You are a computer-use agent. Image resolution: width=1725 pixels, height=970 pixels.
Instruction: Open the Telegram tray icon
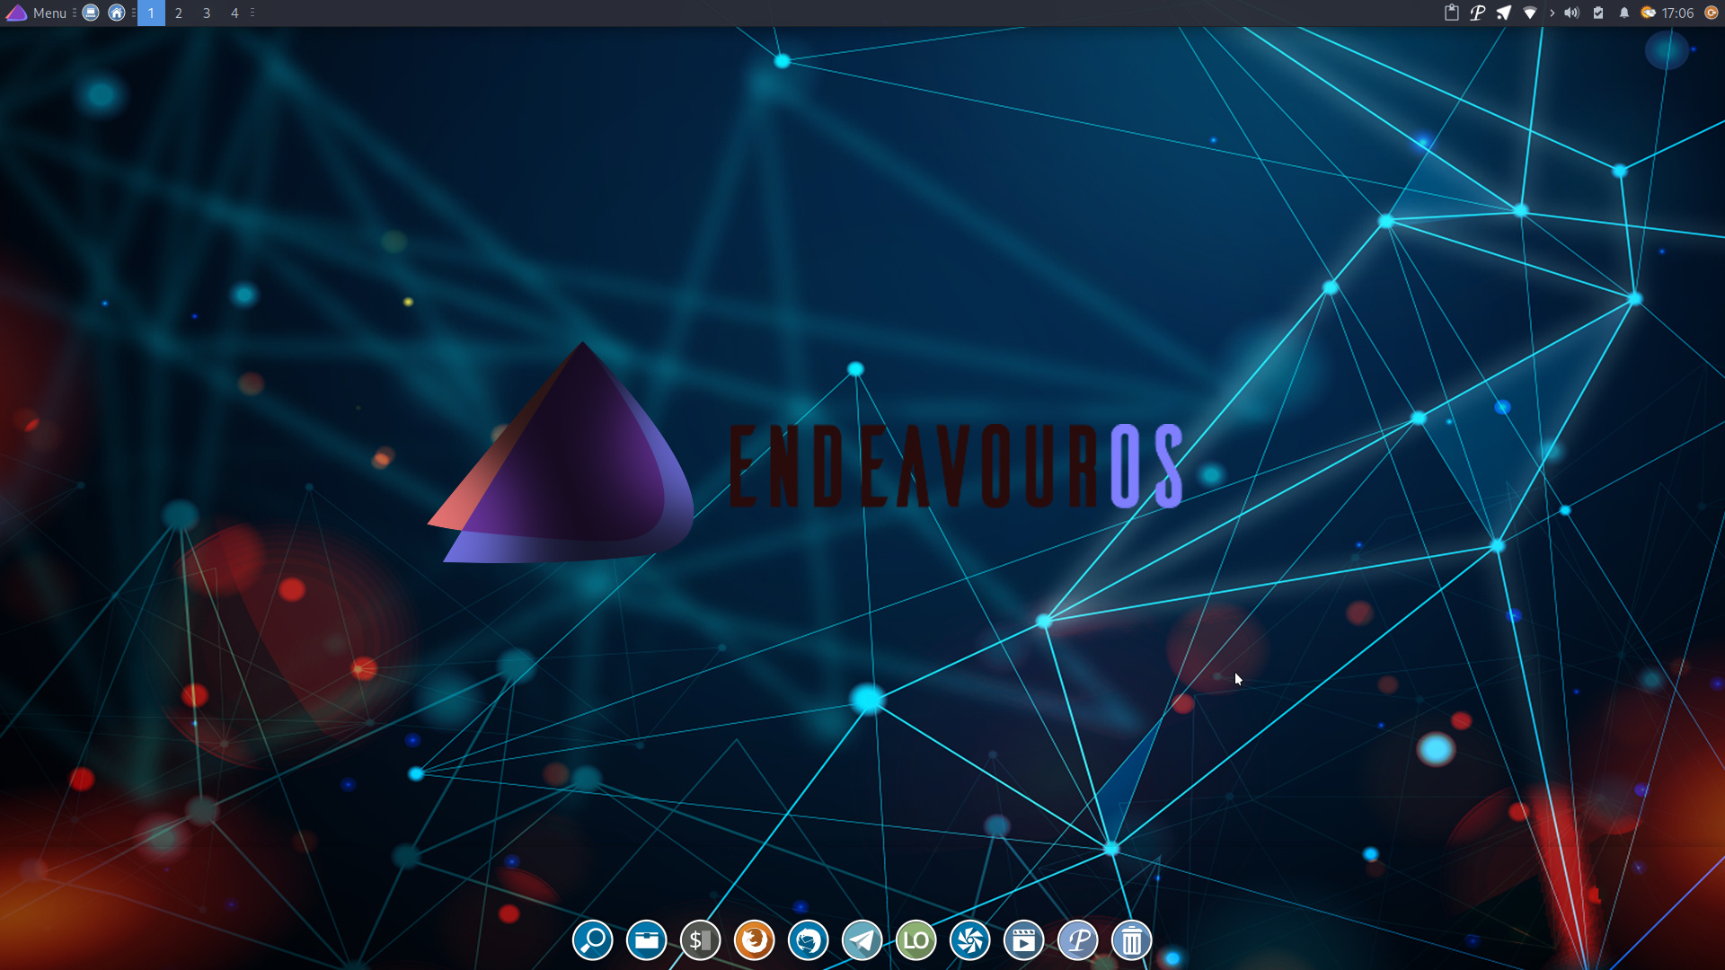[x=1503, y=13]
